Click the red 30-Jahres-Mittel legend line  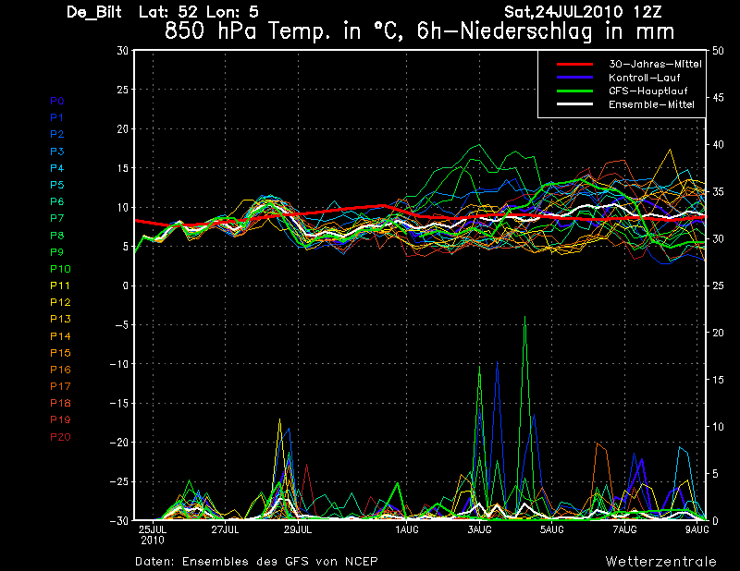point(574,64)
